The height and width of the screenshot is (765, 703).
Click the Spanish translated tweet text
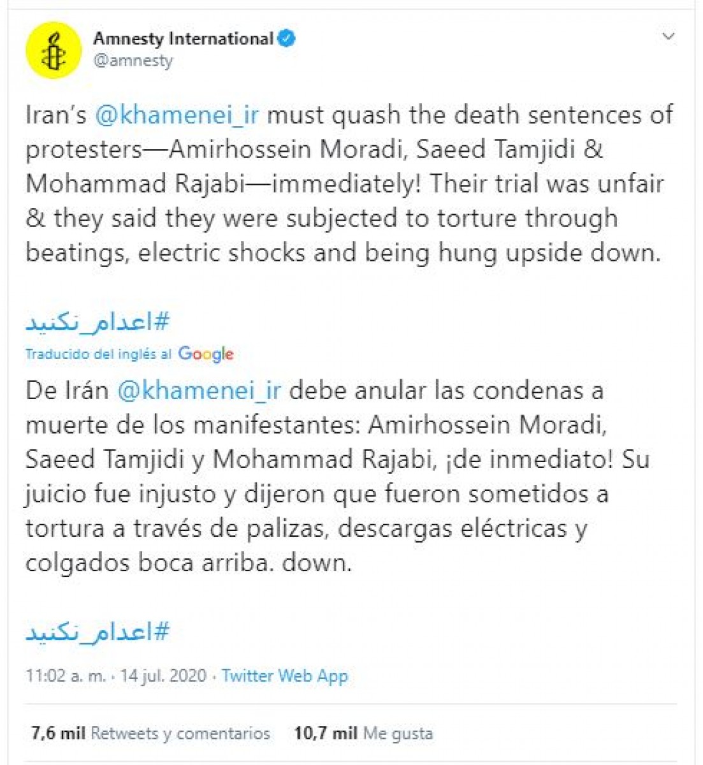coord(338,476)
